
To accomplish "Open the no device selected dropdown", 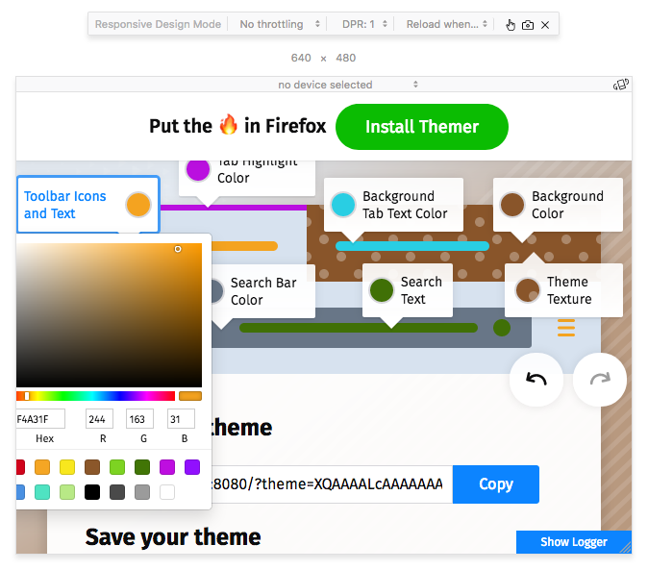I will [348, 85].
